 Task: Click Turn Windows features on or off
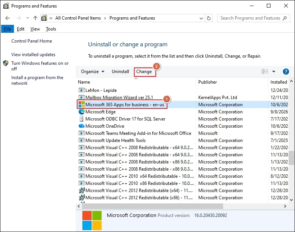(40, 66)
